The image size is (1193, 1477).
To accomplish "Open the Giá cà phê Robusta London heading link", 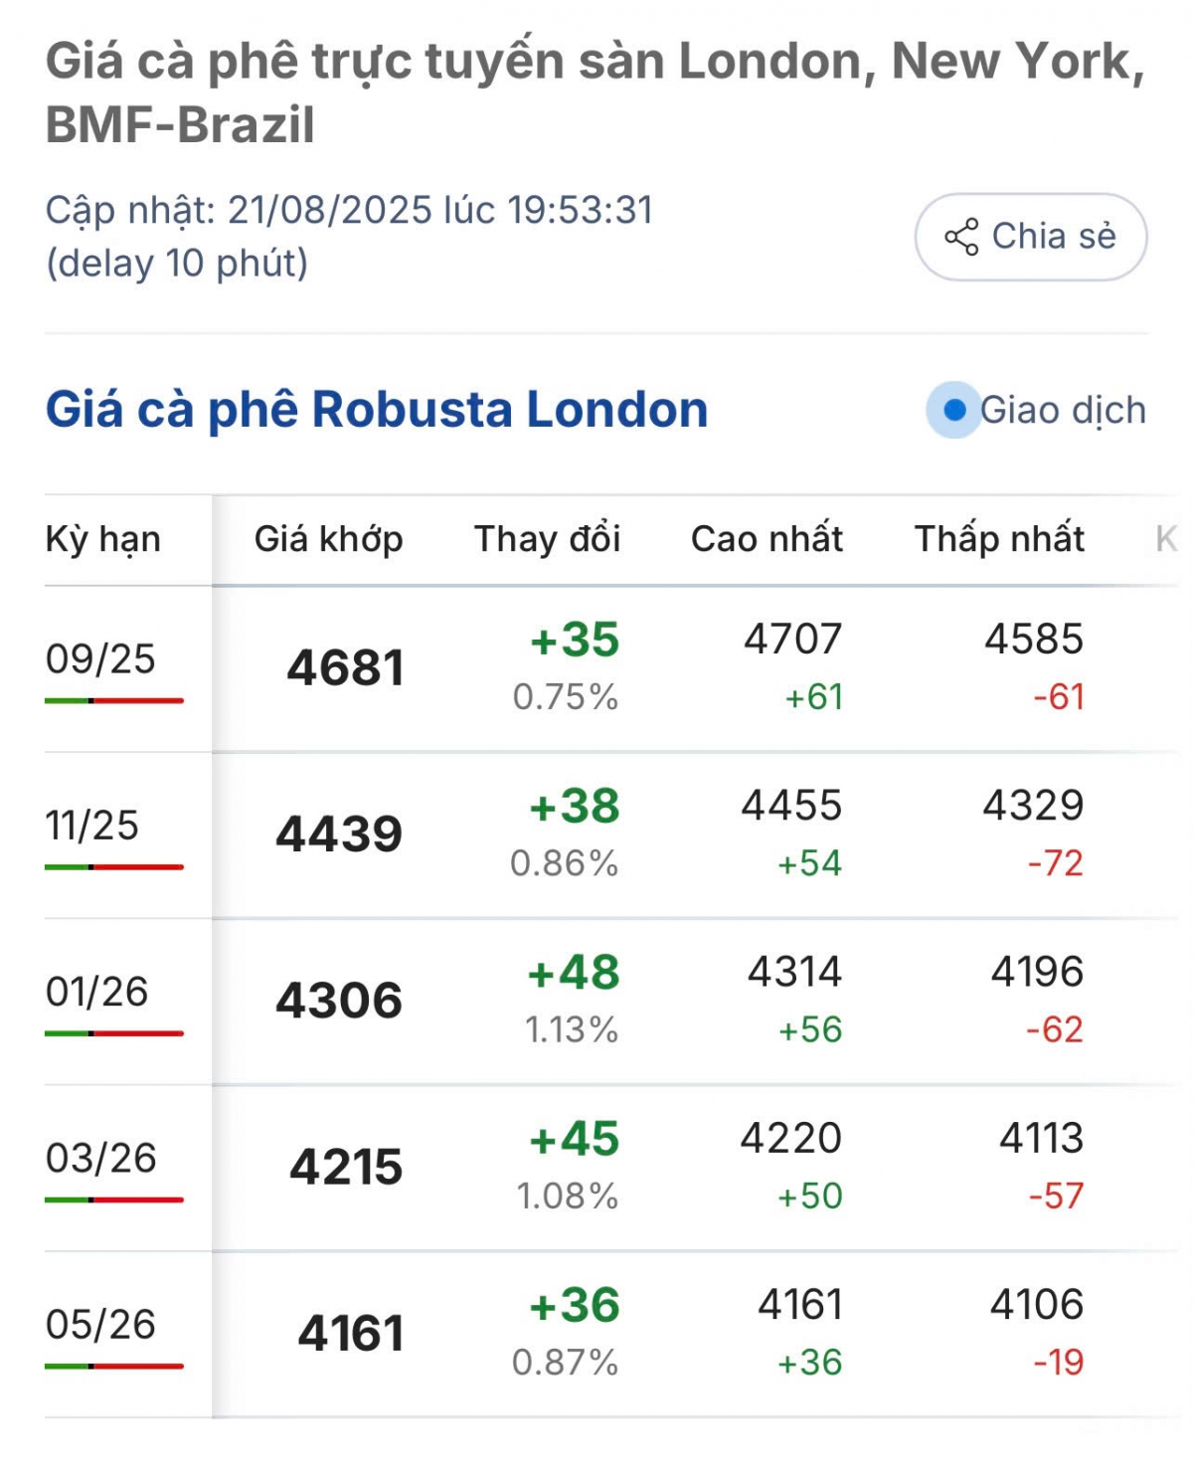I will [x=377, y=410].
